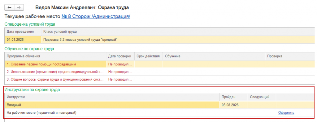Screen dimensions: 317x122
Task: Open workplace link № 8 Сторож /Администрация/
Action: click(x=96, y=16)
